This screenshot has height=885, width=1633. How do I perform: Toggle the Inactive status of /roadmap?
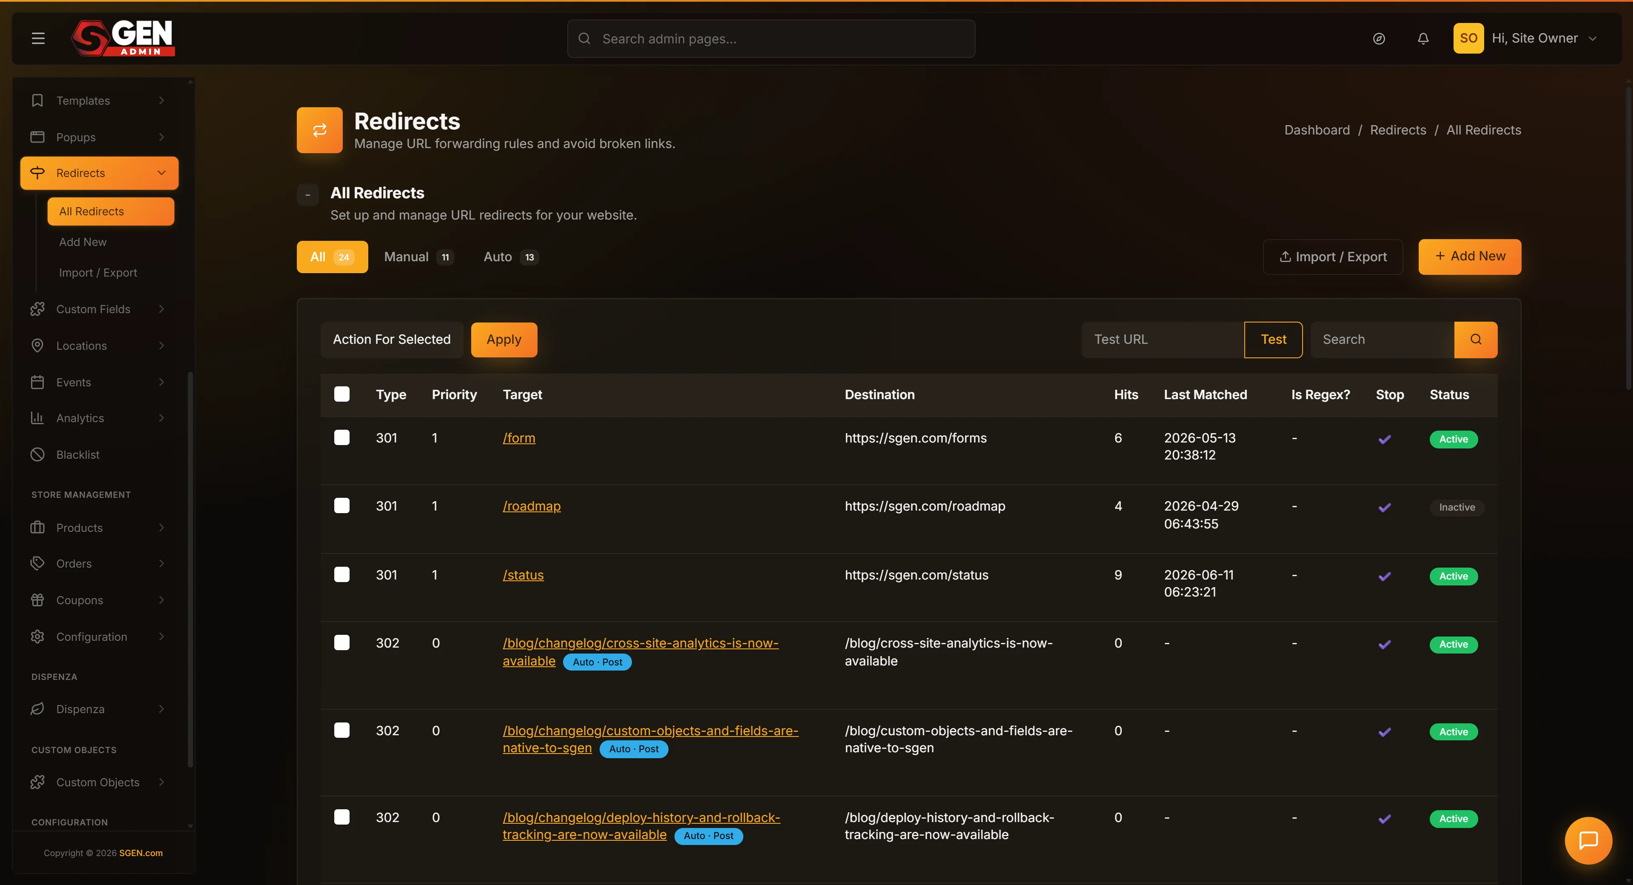pos(1457,508)
